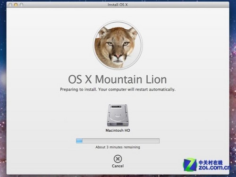Close the Install OS X window
The height and width of the screenshot is (177, 236).
(10, 5)
